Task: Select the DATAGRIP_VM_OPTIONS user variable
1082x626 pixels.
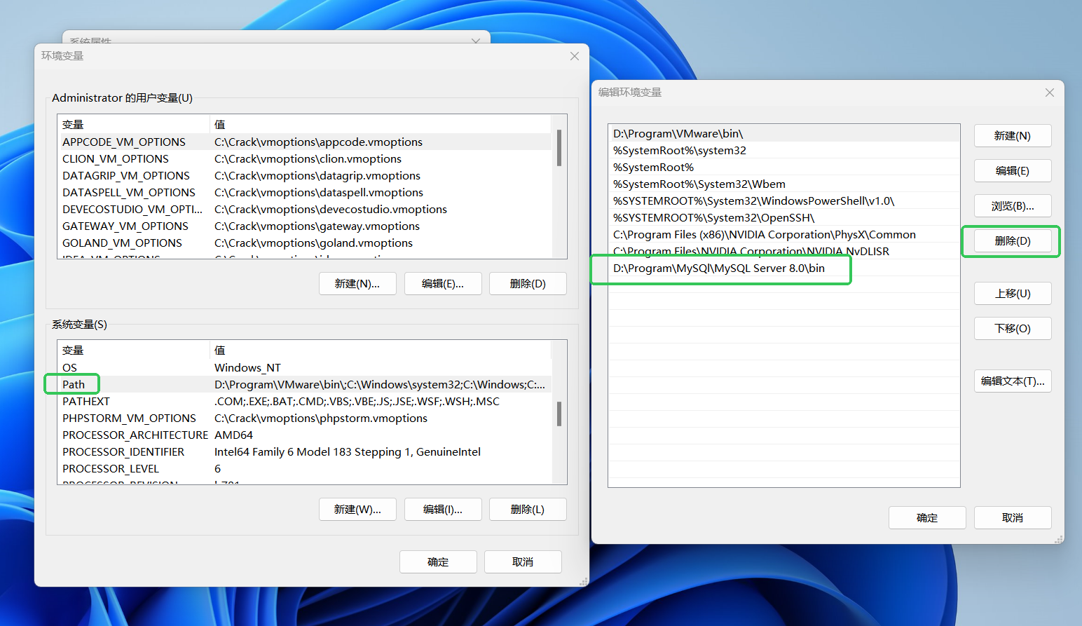Action: [x=305, y=176]
